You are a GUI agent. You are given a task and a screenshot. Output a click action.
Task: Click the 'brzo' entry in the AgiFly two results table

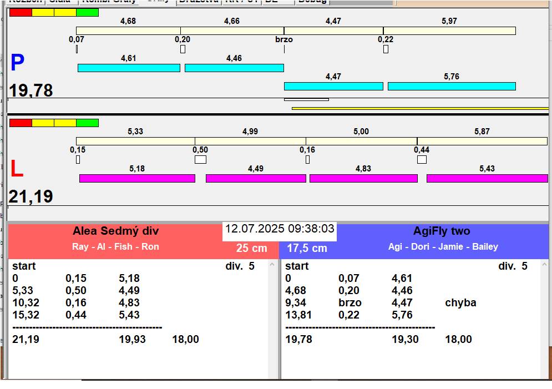[350, 302]
